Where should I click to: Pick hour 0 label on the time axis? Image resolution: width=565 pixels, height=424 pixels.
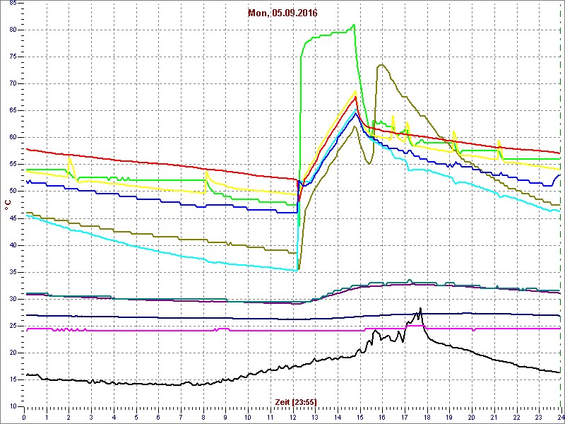(x=24, y=416)
